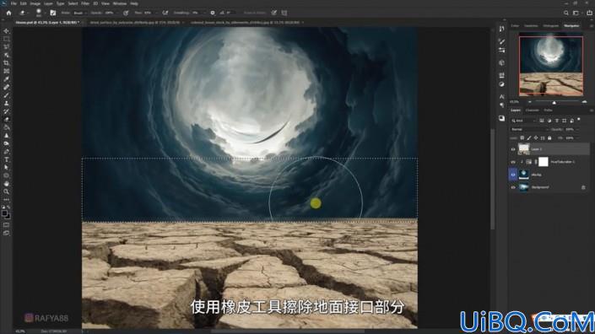Viewport: 595px width, 334px height.
Task: Open the collapsed Character panel icon
Action: 501,96
